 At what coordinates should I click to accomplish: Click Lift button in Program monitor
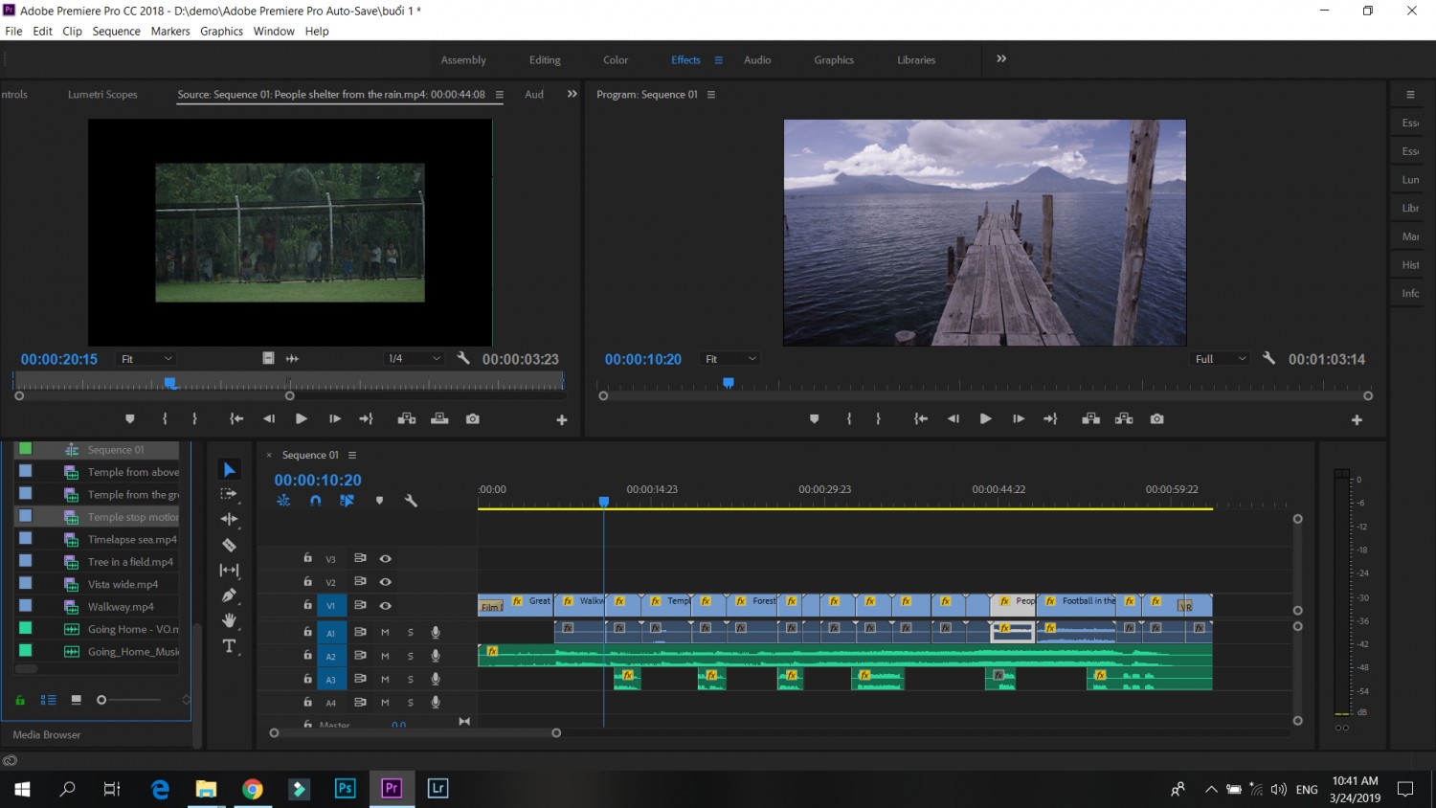pyautogui.click(x=1090, y=419)
